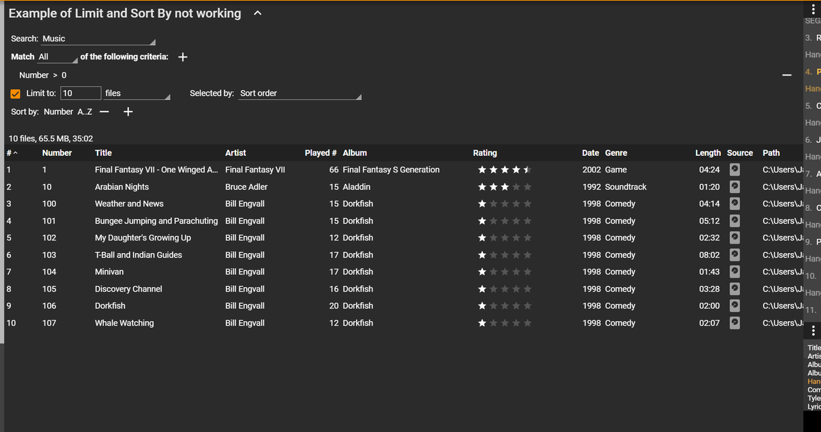The image size is (821, 432).
Task: Sort by the Date column header
Action: point(591,153)
